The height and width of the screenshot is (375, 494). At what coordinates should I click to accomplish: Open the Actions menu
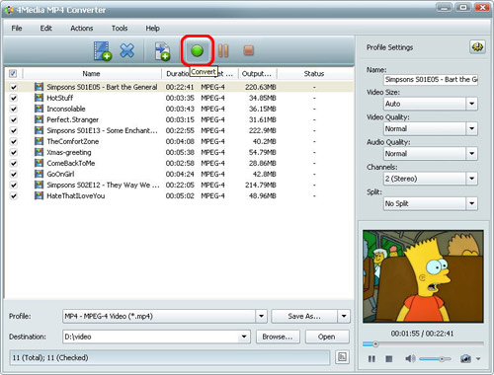click(x=82, y=29)
